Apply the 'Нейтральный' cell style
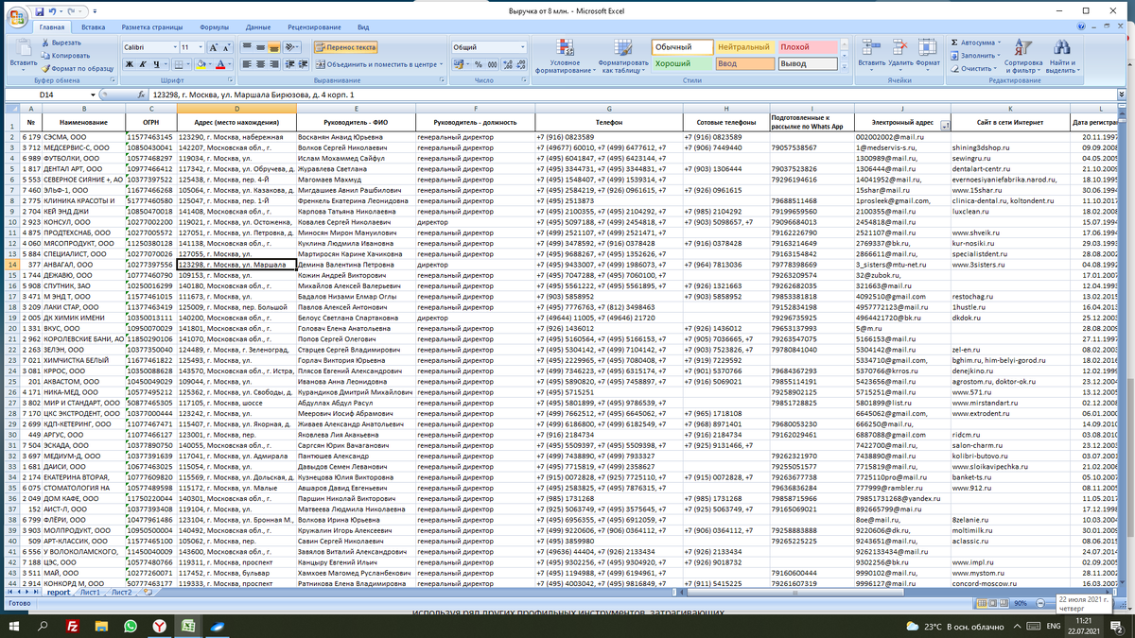Viewport: 1135px width, 638px height. pyautogui.click(x=744, y=46)
